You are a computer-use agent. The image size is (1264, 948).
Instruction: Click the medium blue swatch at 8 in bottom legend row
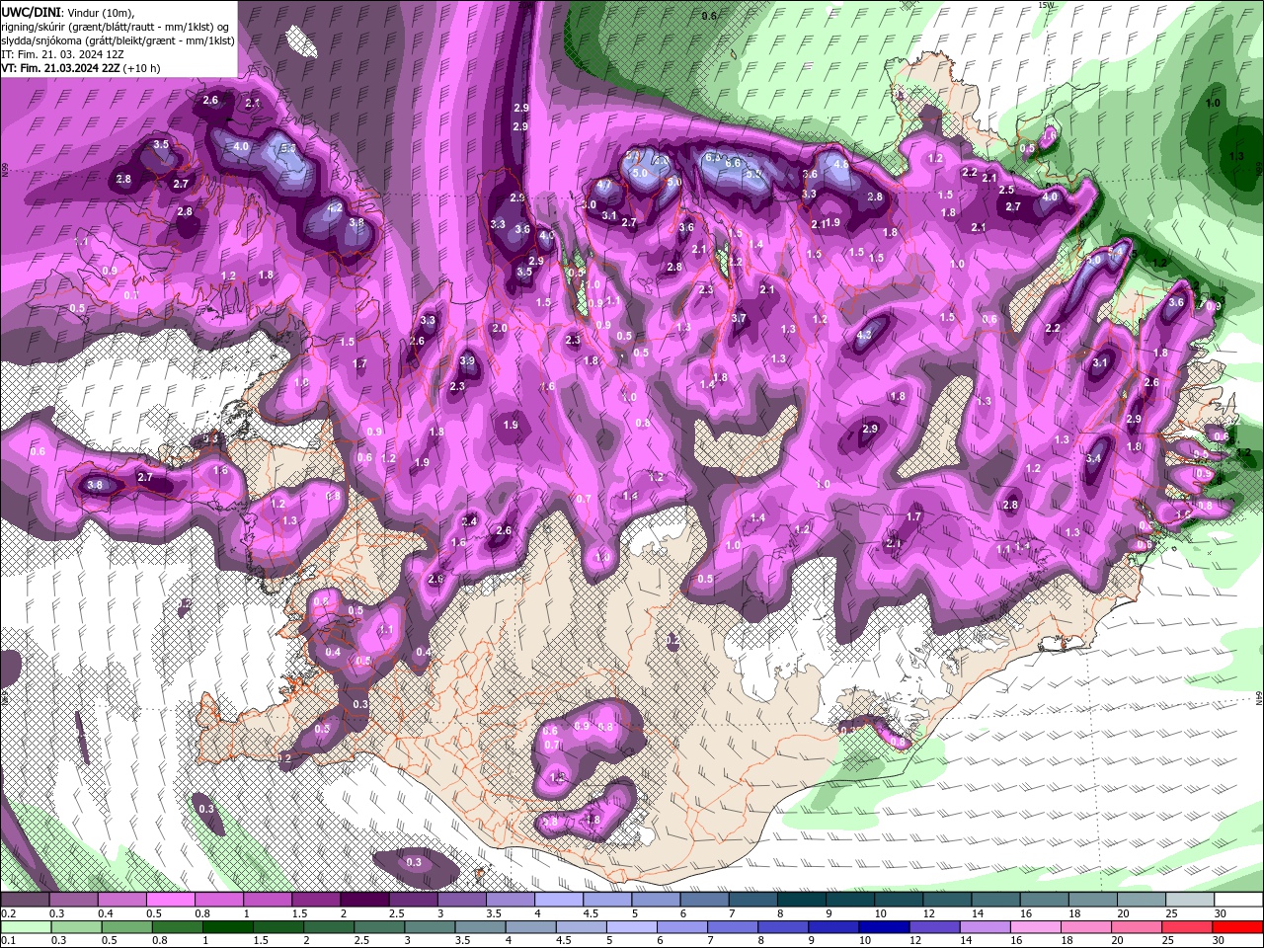click(x=782, y=927)
